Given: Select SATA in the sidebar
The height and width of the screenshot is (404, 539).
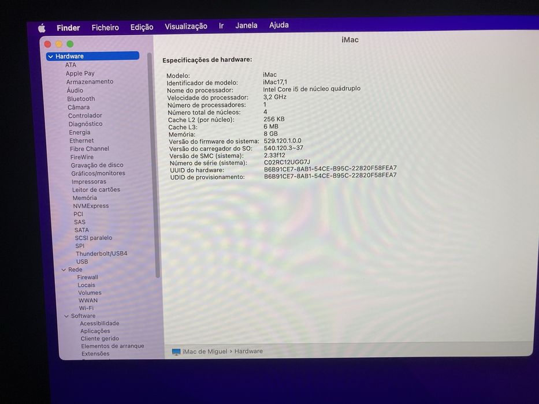Looking at the screenshot, I should click(x=82, y=230).
